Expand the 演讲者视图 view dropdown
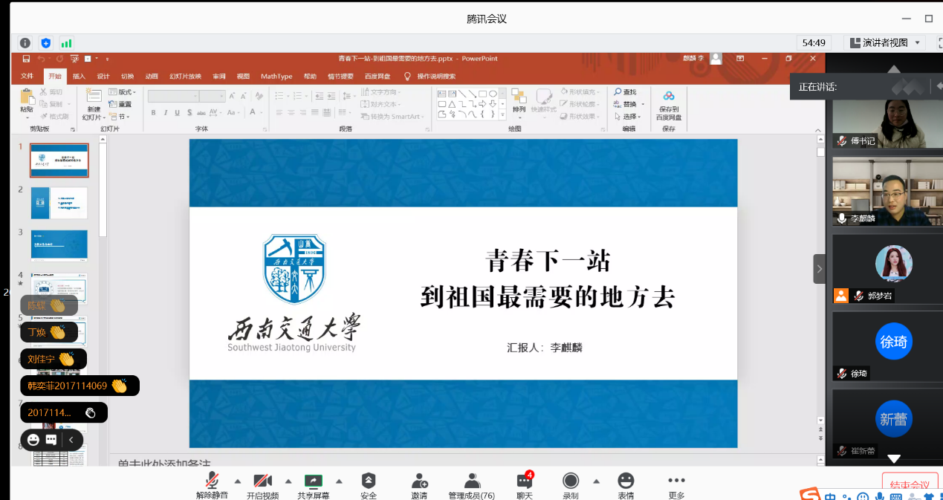The height and width of the screenshot is (500, 943). click(x=884, y=43)
